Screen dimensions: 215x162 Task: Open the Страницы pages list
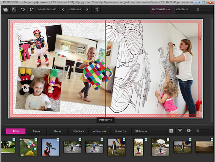[75, 10]
